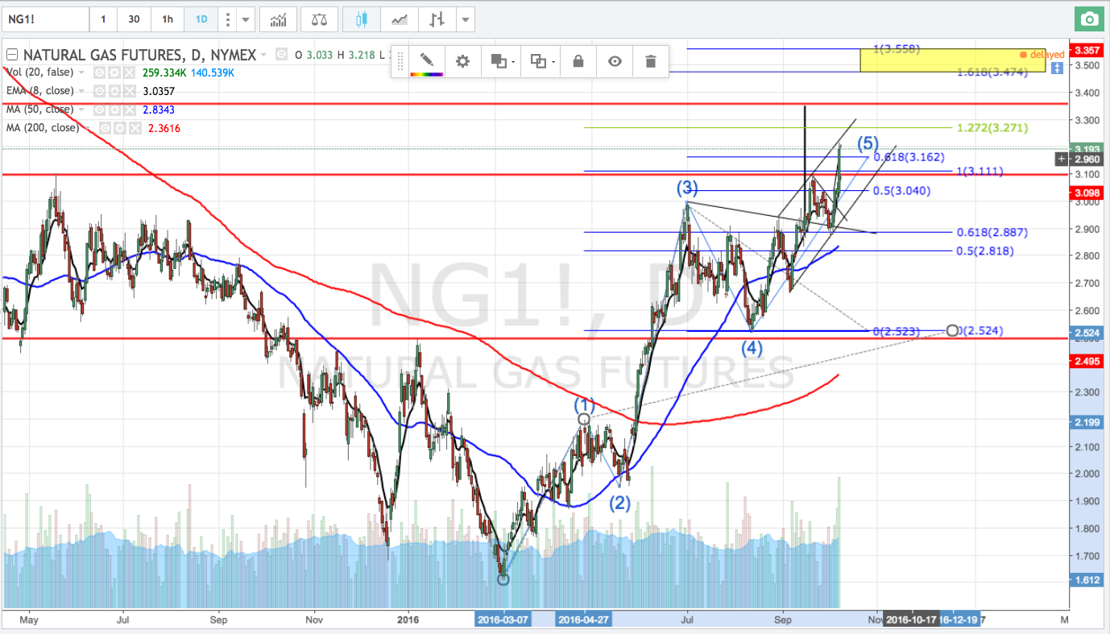Open settings gear for Vol (20, false)
The height and width of the screenshot is (634, 1110).
coord(114,73)
